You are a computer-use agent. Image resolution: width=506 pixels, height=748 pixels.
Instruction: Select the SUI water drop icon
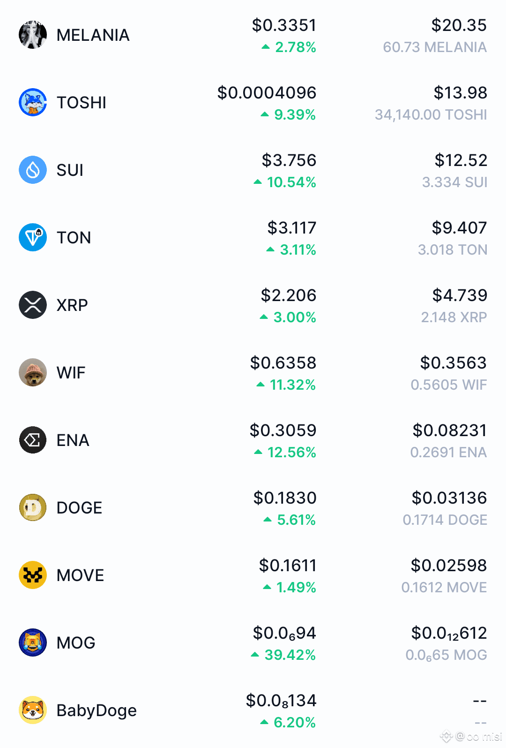(33, 170)
